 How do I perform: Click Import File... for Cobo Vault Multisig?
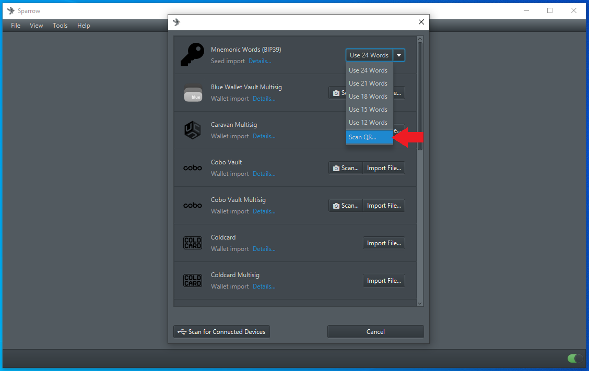(384, 206)
